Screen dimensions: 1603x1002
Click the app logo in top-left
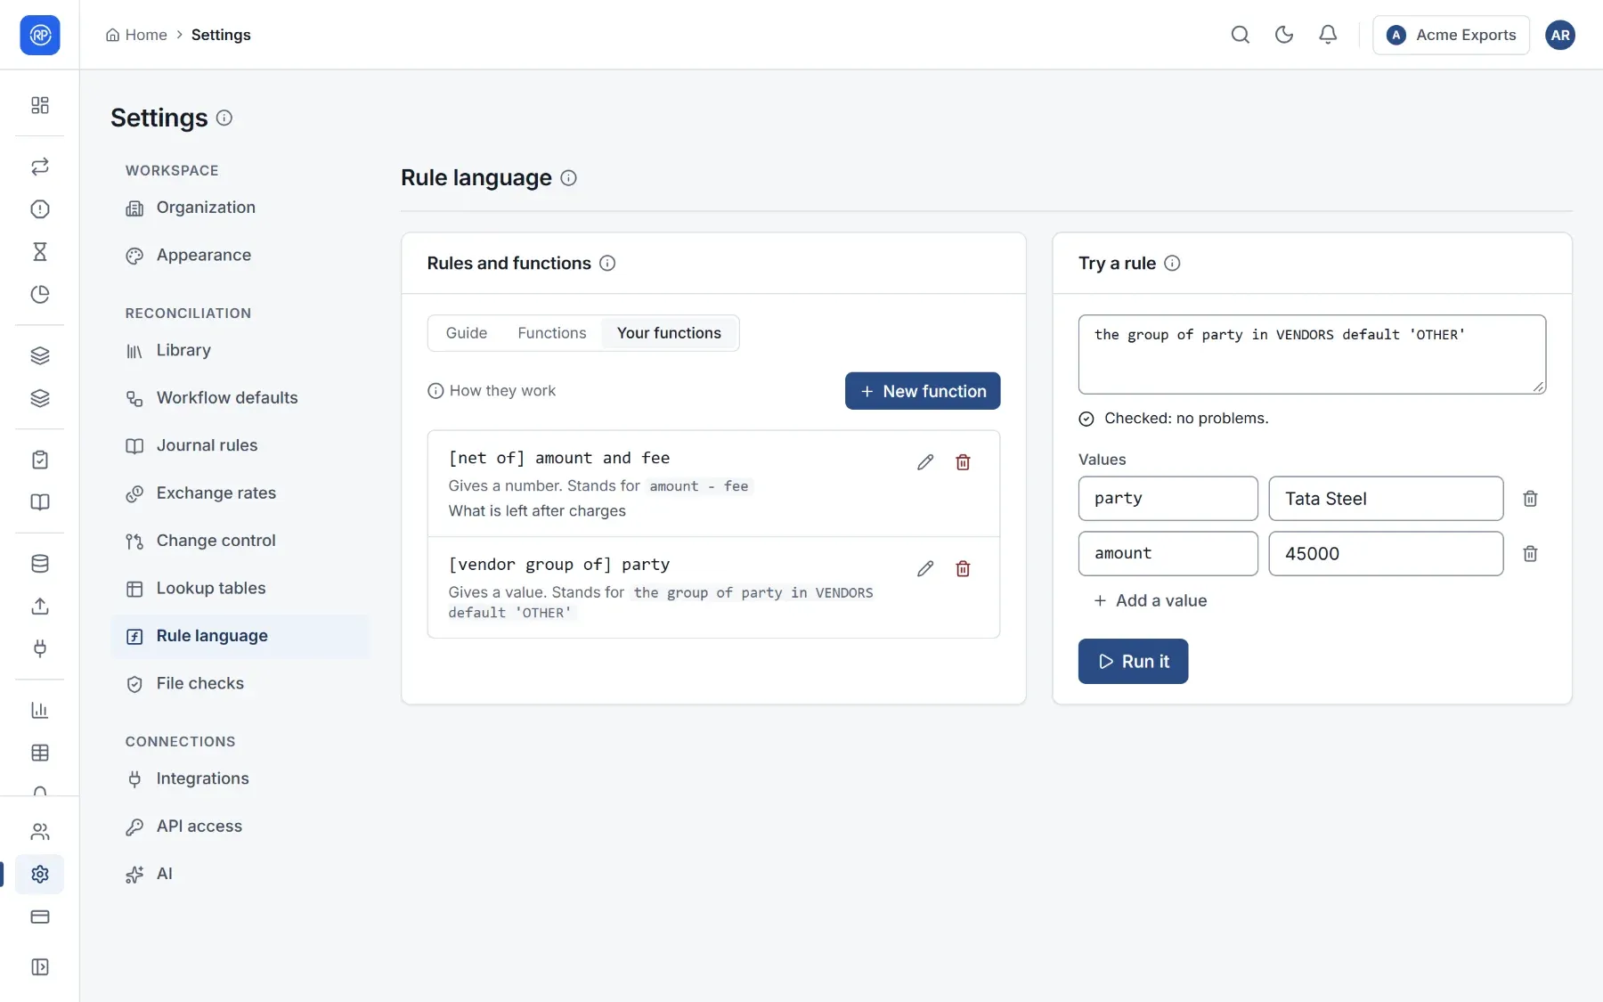click(40, 35)
